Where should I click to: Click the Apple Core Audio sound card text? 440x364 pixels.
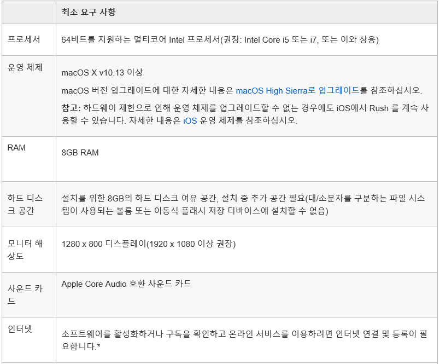pyautogui.click(x=126, y=284)
